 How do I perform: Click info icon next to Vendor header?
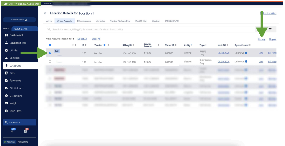tap(105, 45)
